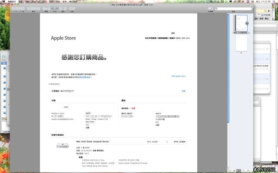
Task: Open the 視窗 menu
Action: 65,1
